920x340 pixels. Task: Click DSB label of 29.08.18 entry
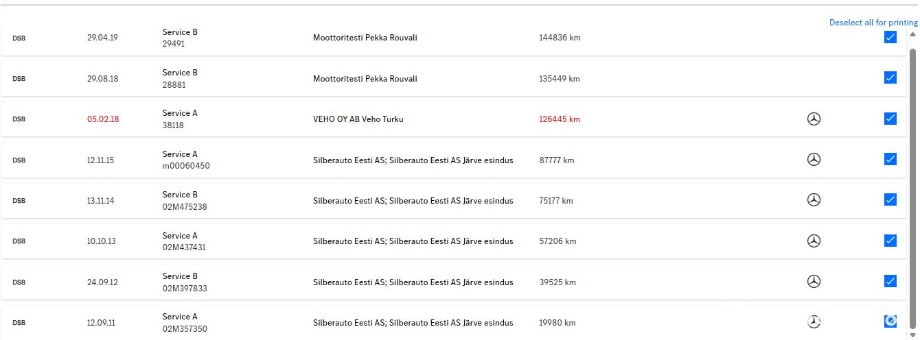click(19, 79)
